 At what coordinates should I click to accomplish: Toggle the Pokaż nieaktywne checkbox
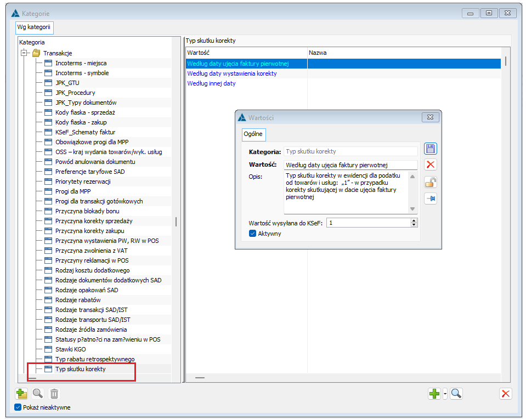18,407
